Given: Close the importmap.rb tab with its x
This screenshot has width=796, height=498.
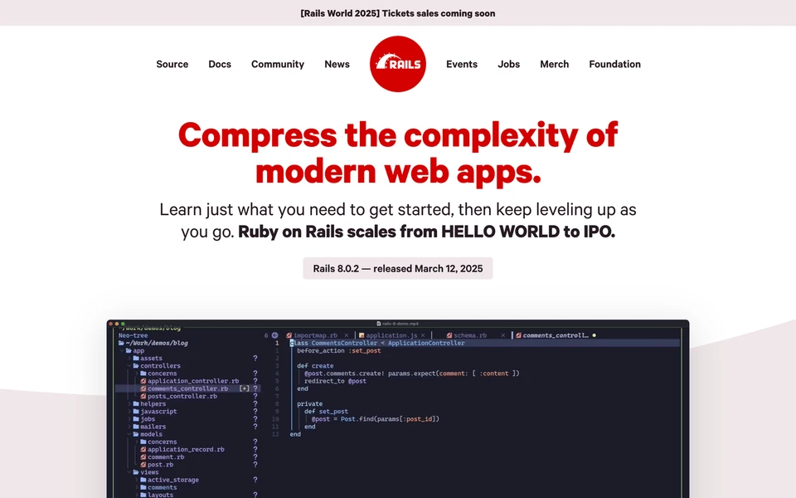Looking at the screenshot, I should [347, 335].
